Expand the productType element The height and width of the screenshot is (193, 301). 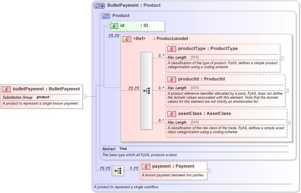click(282, 58)
